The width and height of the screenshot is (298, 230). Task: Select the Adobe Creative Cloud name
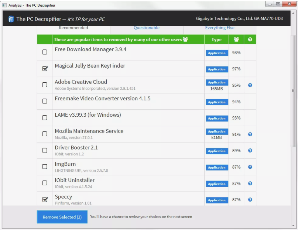(81, 82)
